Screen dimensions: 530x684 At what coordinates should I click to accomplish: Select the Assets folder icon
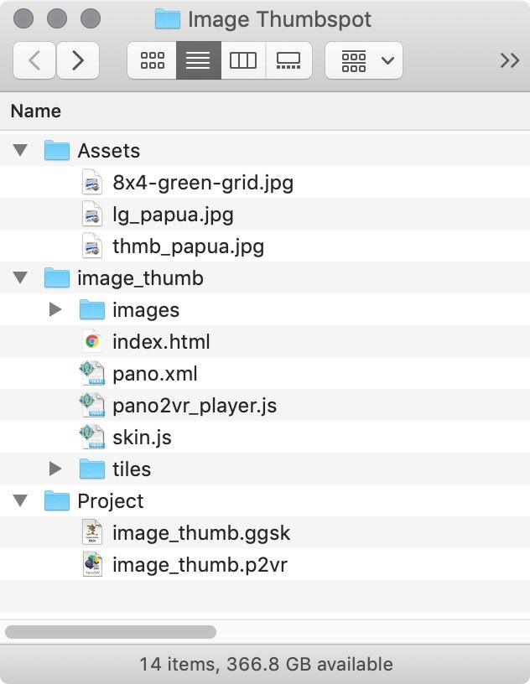(x=57, y=150)
